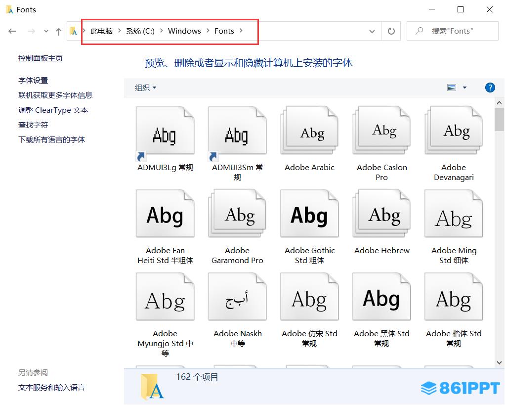Select the Adobe Garamond Pro font icon
This screenshot has height=405, width=505.
(237, 213)
